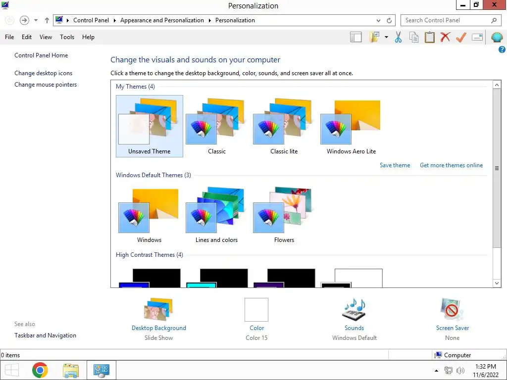
Task: Open Change desktop icons link
Action: [x=44, y=73]
